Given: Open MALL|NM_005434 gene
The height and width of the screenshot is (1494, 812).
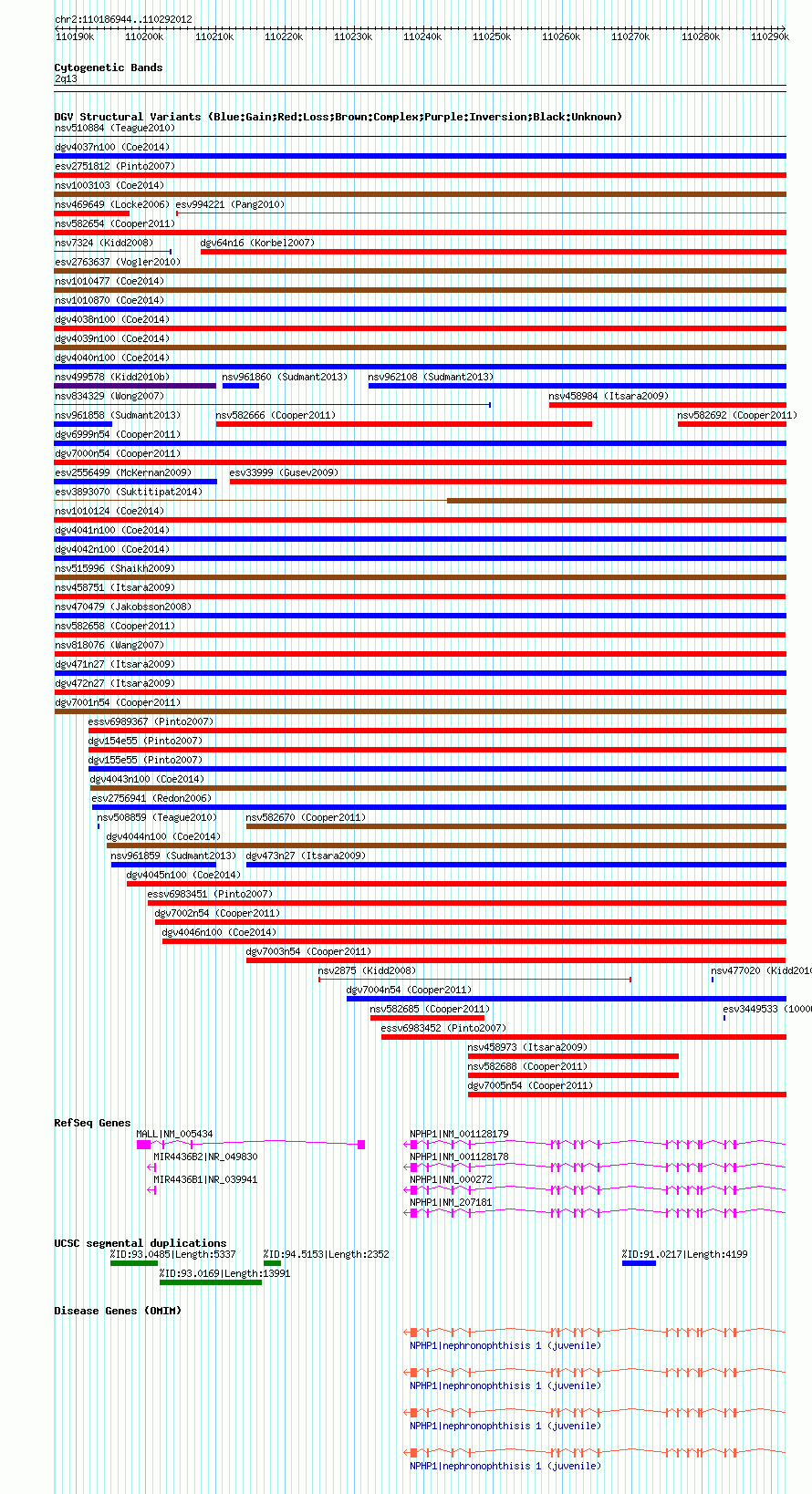Looking at the screenshot, I should coord(174,1134).
